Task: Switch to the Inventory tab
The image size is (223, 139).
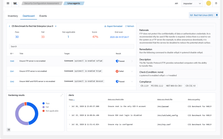Action: [13, 16]
